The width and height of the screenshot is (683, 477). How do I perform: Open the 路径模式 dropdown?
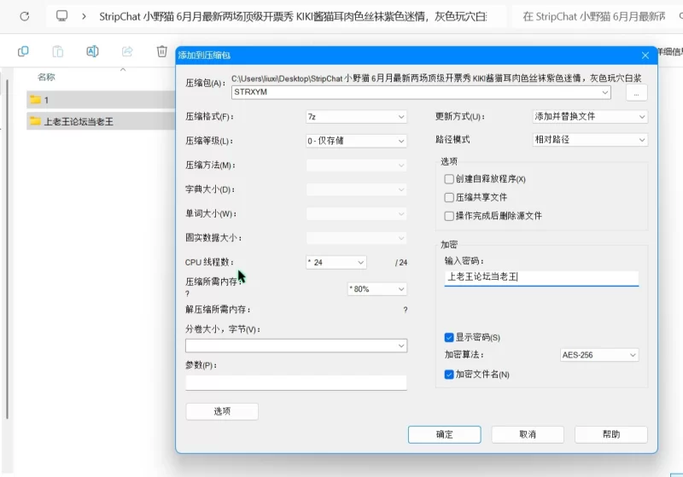tap(590, 140)
